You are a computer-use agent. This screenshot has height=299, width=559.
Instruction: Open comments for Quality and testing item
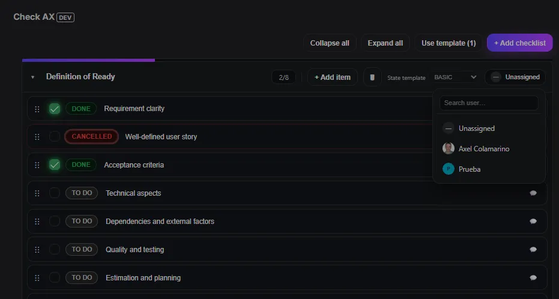pyautogui.click(x=533, y=249)
